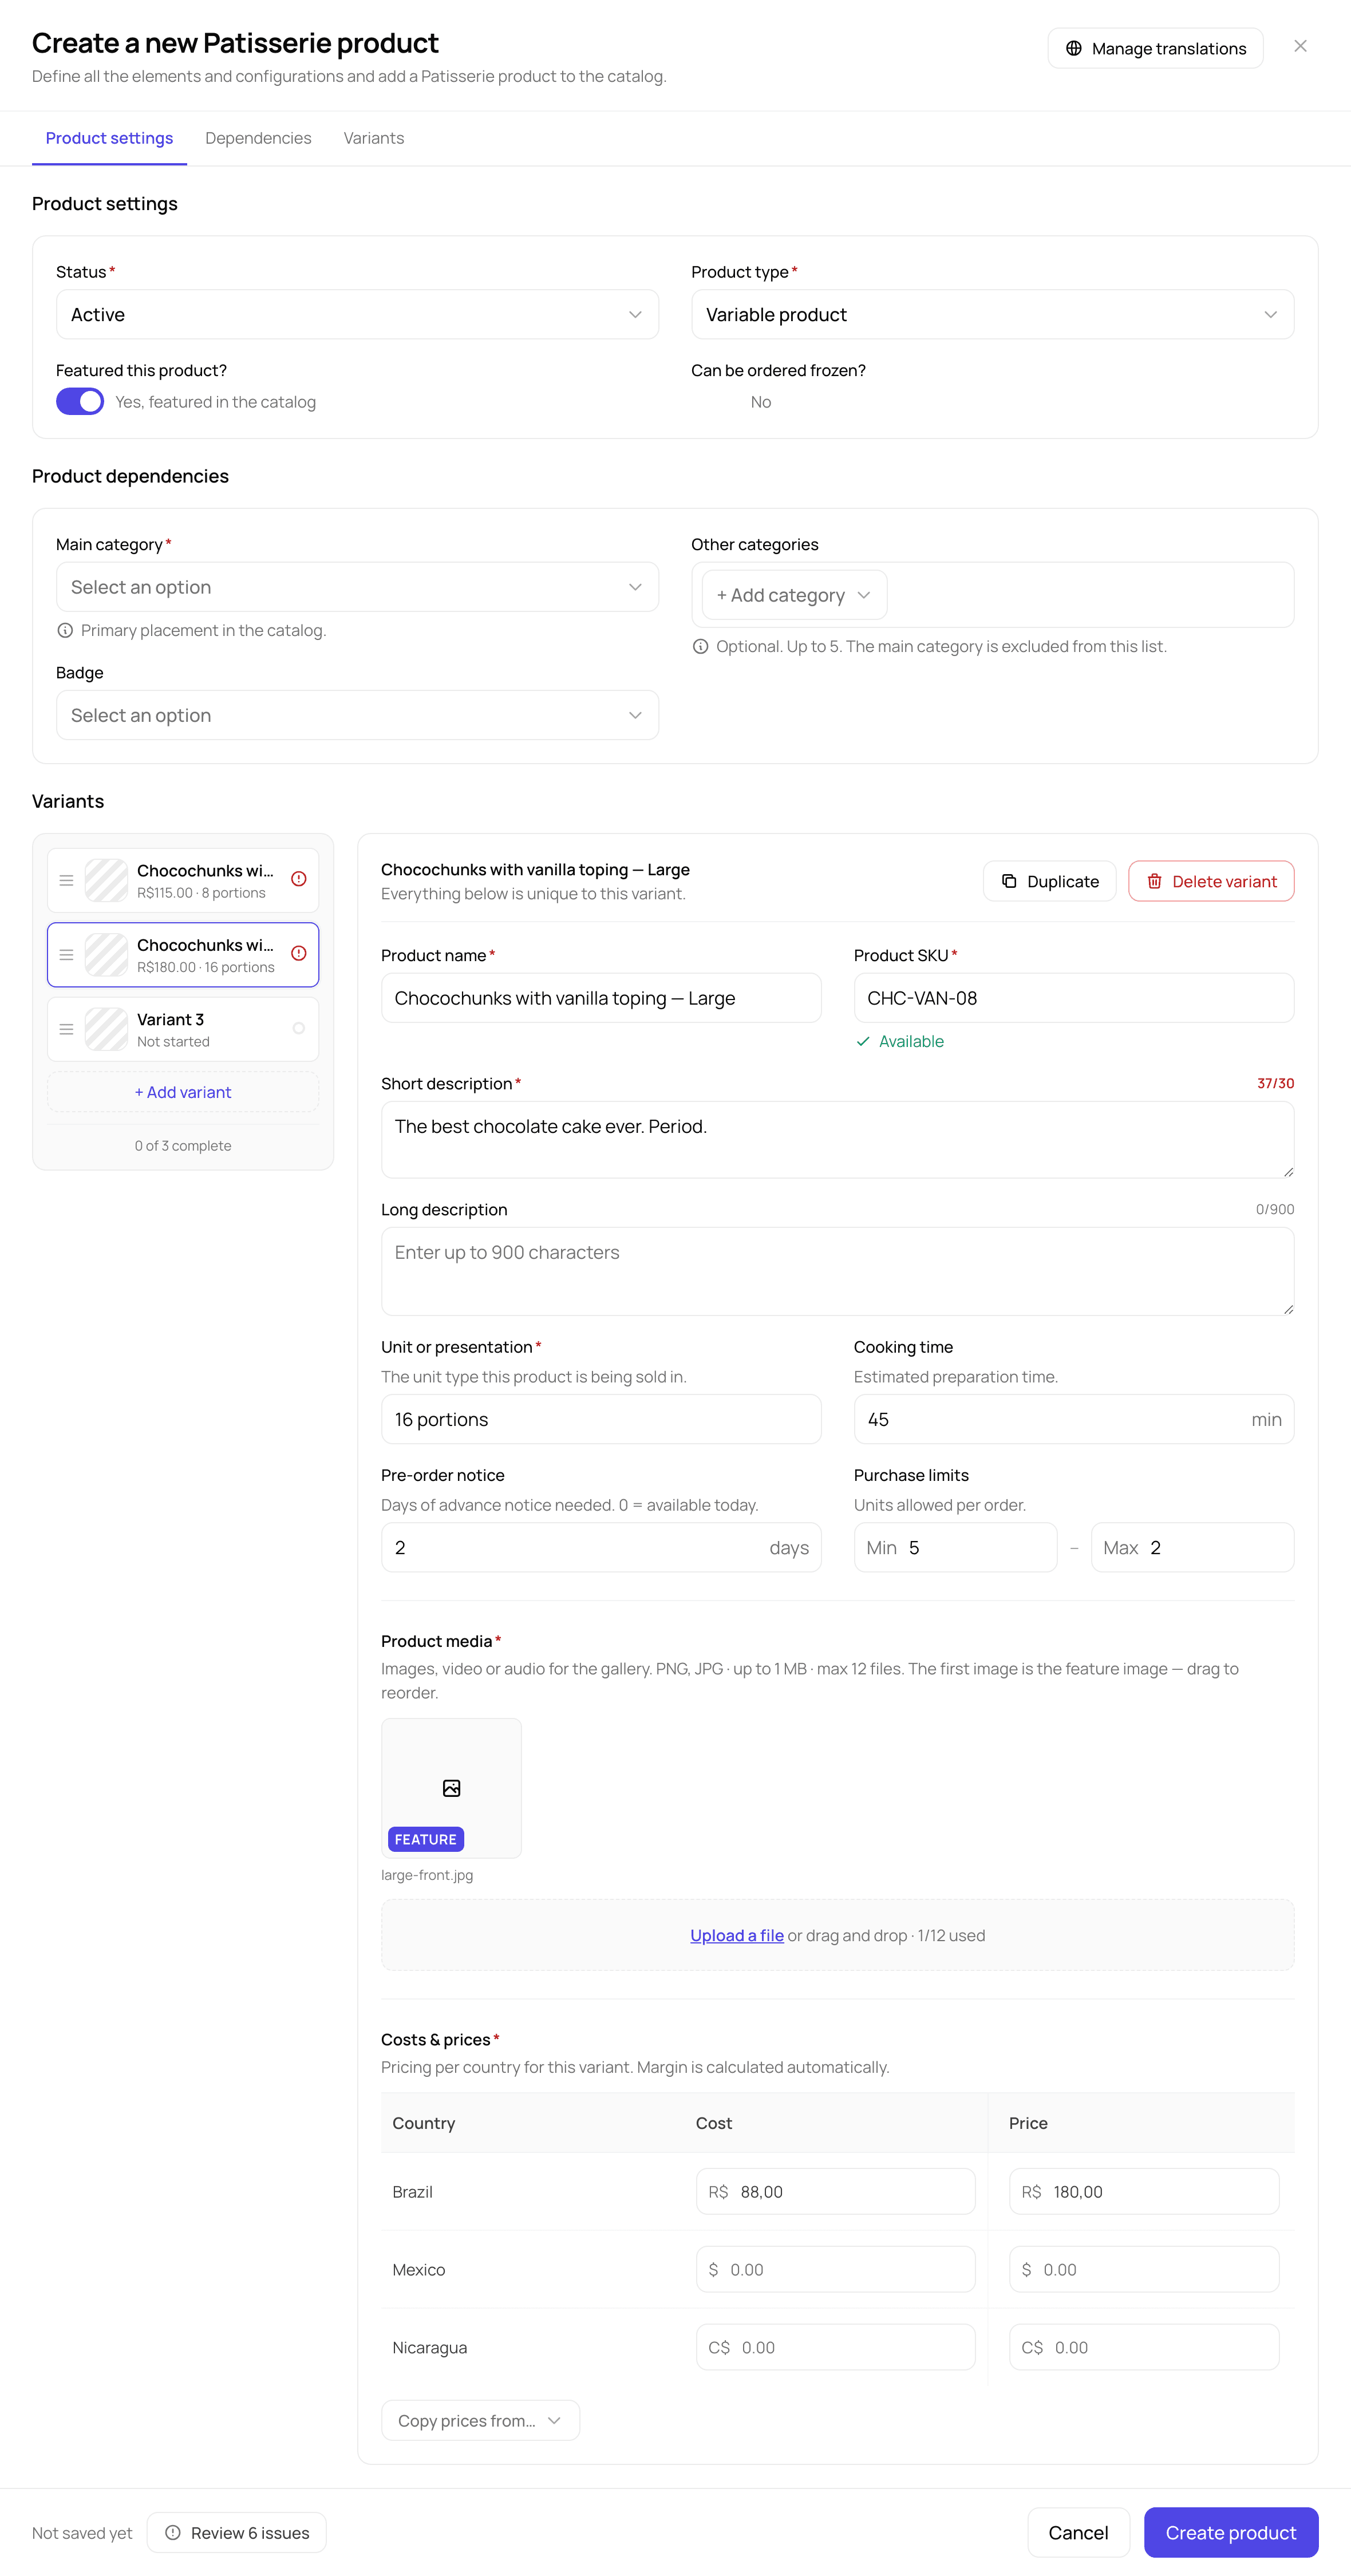Grab the drag handle of the R$115.00 variant
Viewport: 1351px width, 2576px height.
pyautogui.click(x=66, y=880)
